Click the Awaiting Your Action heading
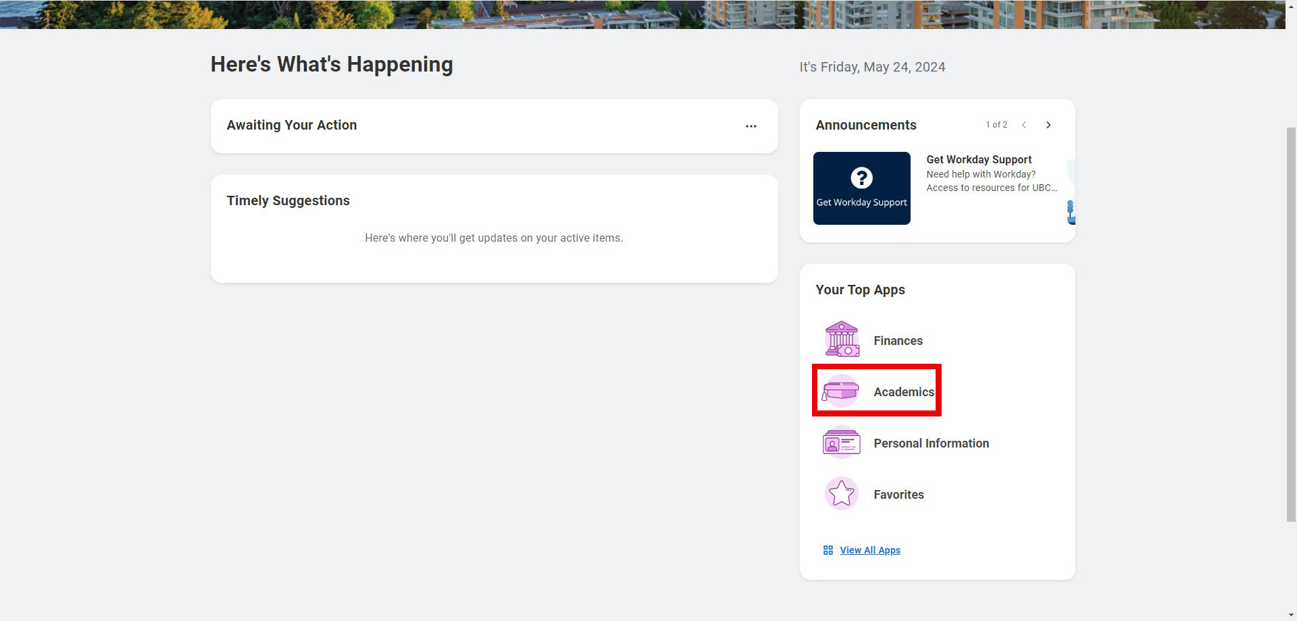 click(x=292, y=125)
